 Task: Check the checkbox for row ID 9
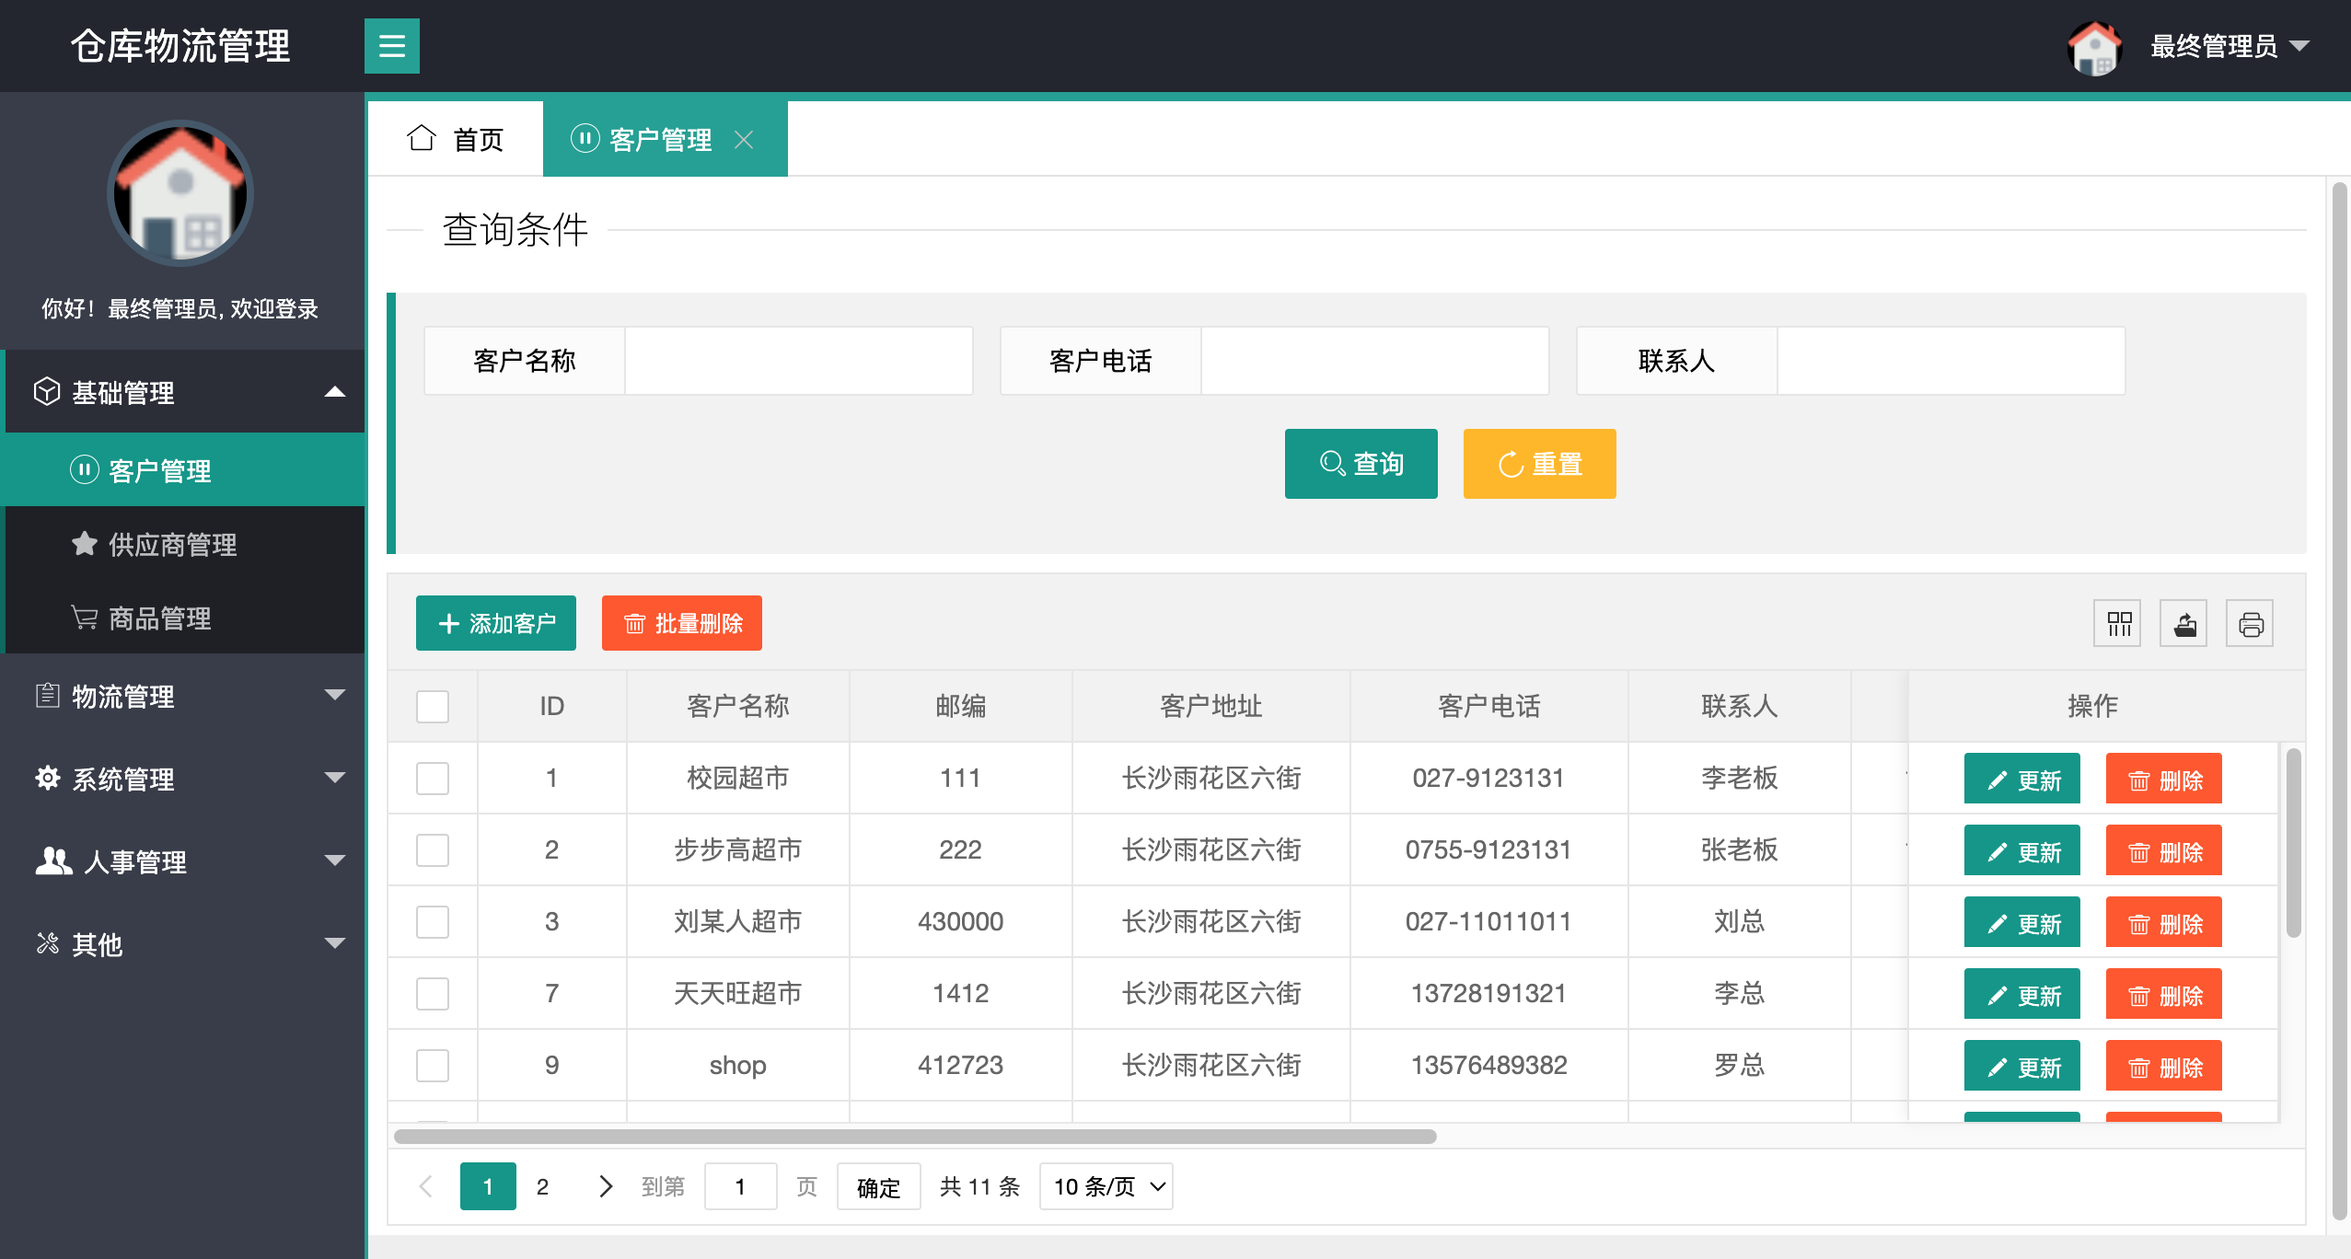433,1066
